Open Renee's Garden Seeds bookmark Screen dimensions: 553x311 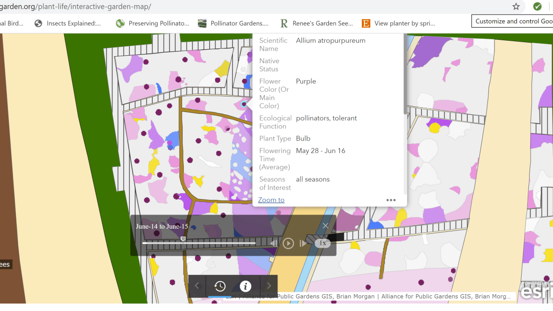click(316, 23)
